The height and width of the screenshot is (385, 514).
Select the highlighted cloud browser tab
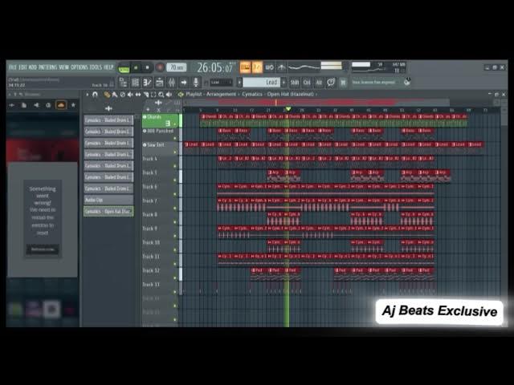(x=61, y=105)
